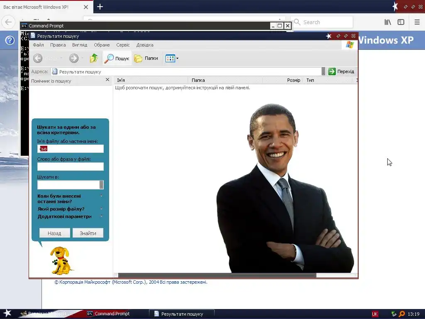Open the Обране menu
Viewport: 425px width, 319px height.
[x=102, y=45]
